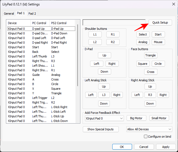Click the Select button

point(143,34)
